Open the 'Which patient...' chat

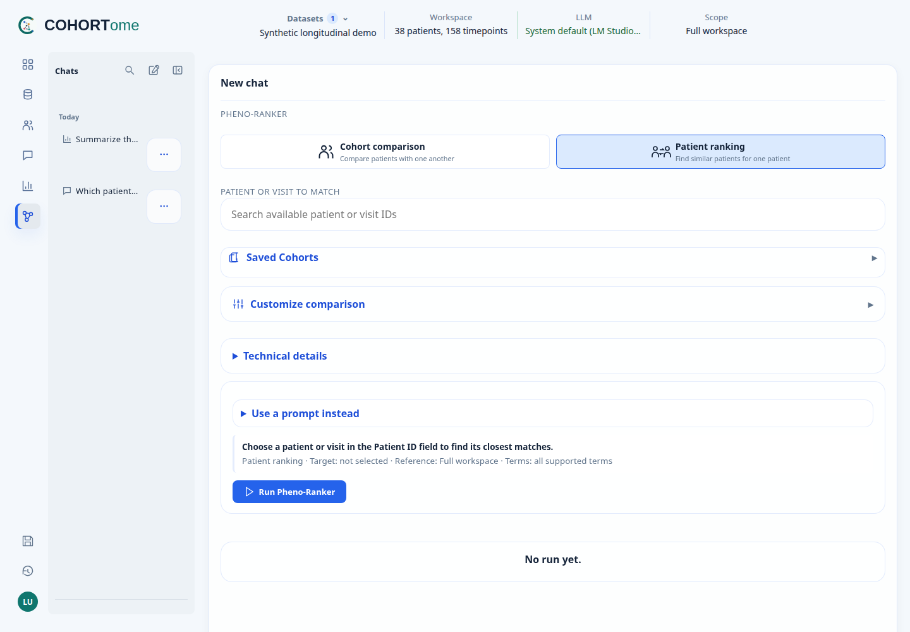(x=100, y=191)
